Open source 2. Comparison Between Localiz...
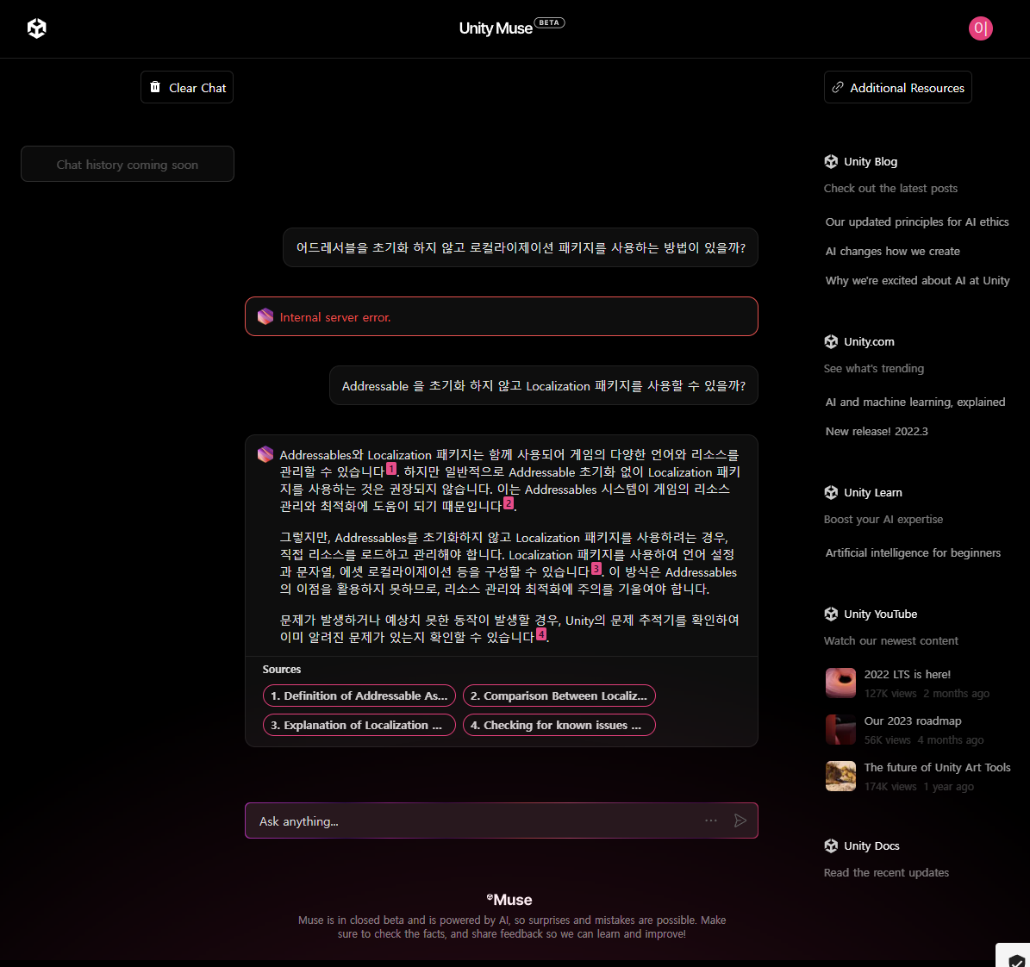Viewport: 1030px width, 967px height. tap(559, 696)
